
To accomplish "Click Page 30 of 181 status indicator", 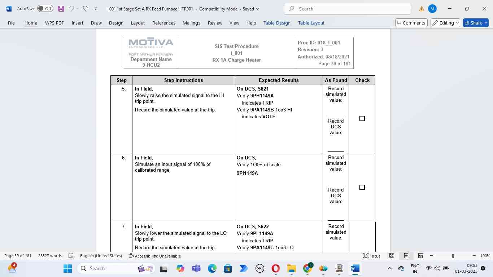I will pyautogui.click(x=18, y=256).
